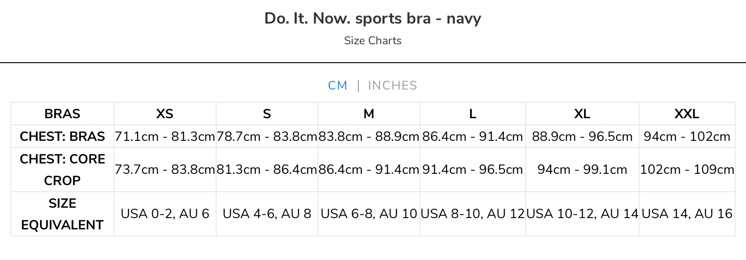
Task: Click the XL size column header
Action: (582, 114)
